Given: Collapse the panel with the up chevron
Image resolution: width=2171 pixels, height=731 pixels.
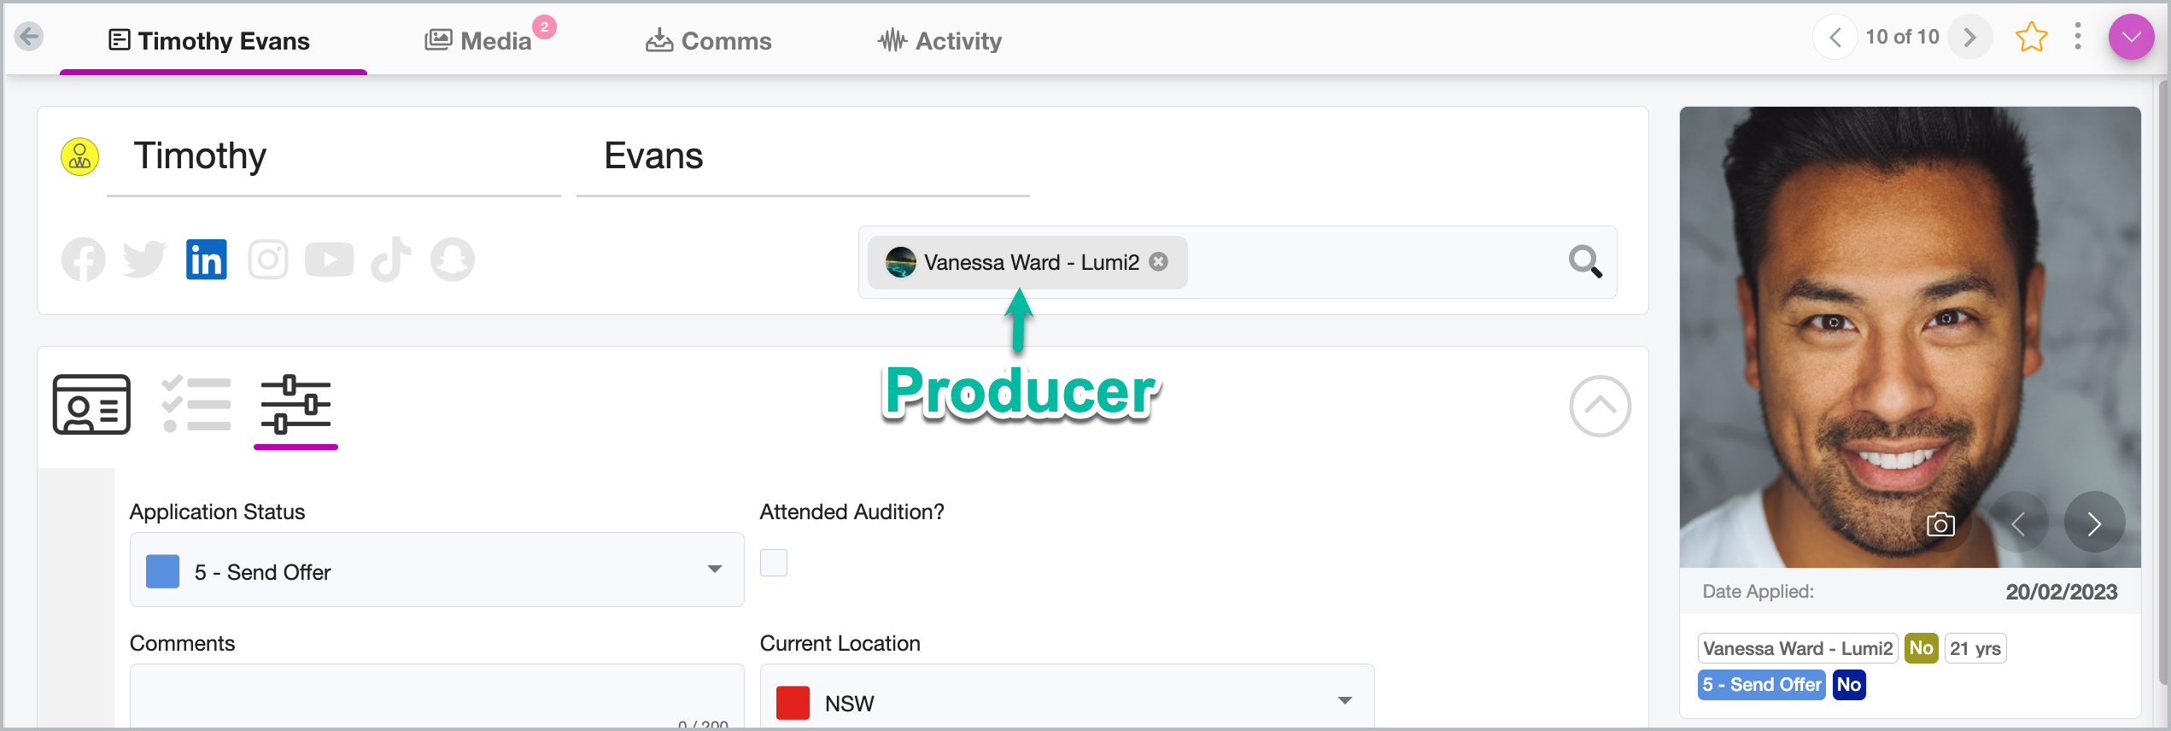Looking at the screenshot, I should [1600, 406].
